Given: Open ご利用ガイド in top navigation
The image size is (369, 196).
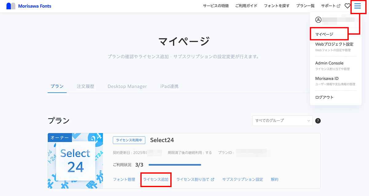Looking at the screenshot, I should tap(246, 6).
